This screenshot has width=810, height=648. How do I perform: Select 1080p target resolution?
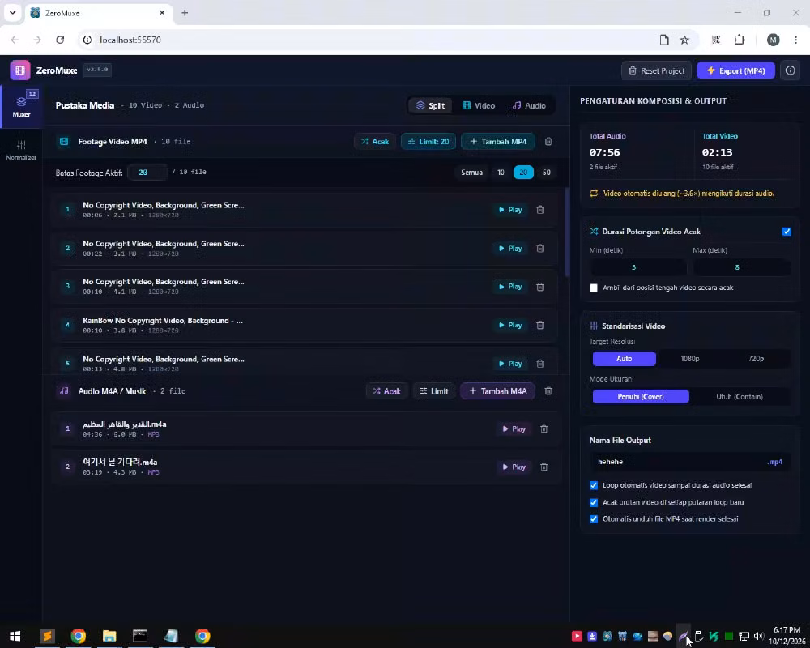click(x=689, y=359)
